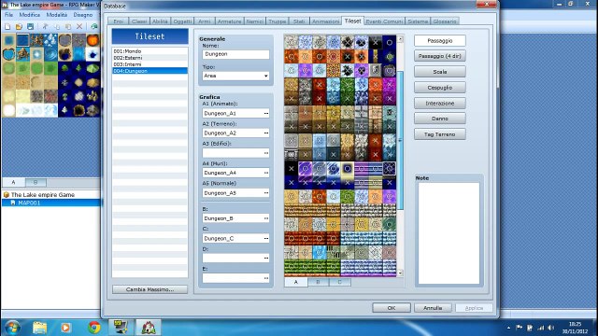Open Google Chrome from the taskbar
This screenshot has height=336, width=598.
pyautogui.click(x=93, y=328)
